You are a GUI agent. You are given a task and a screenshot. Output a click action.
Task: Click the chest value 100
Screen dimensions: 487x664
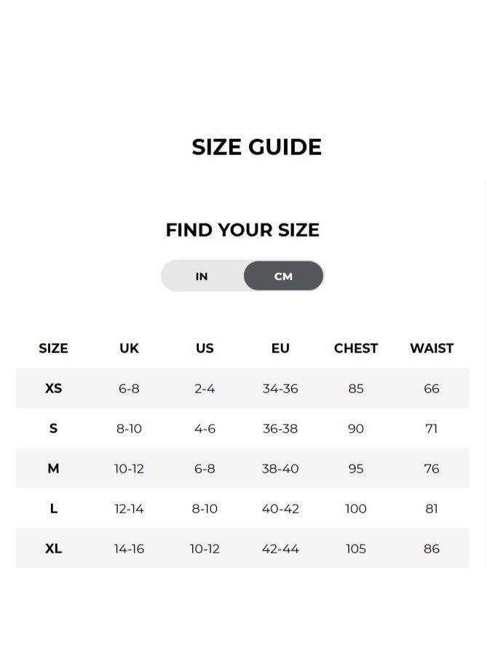356,509
